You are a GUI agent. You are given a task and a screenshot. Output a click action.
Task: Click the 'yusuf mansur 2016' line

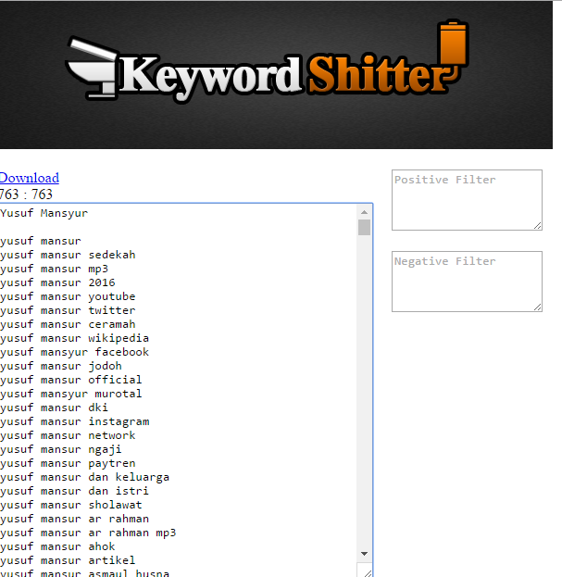[x=57, y=283]
